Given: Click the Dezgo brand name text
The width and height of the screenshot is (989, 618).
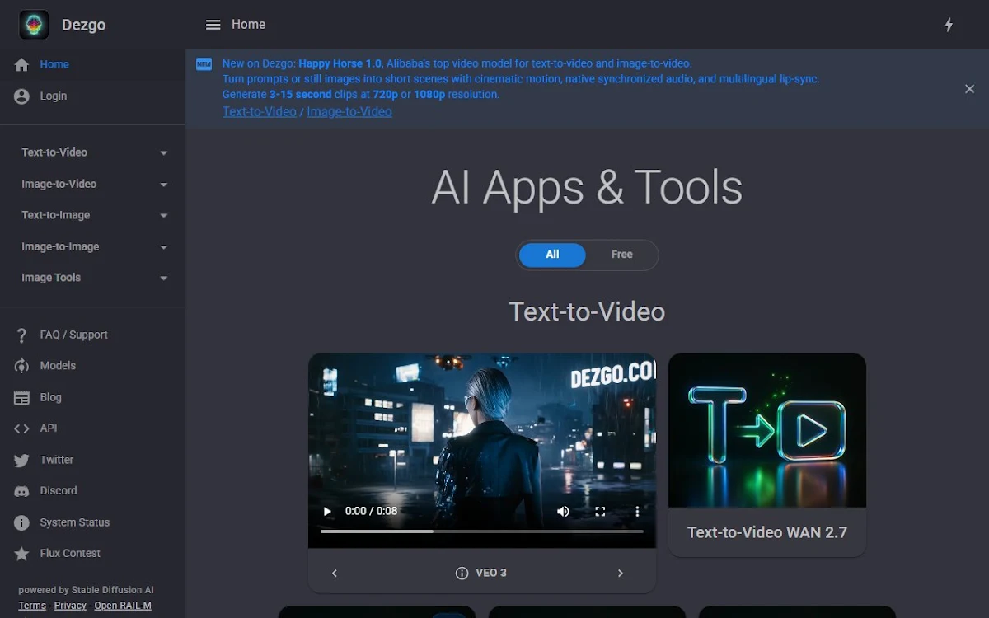Looking at the screenshot, I should point(84,25).
